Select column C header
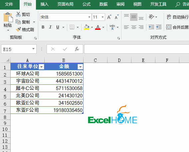This screenshot has height=152, width=189. click(95, 60)
